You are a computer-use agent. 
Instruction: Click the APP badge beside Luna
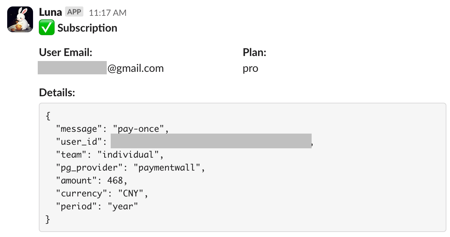[74, 12]
